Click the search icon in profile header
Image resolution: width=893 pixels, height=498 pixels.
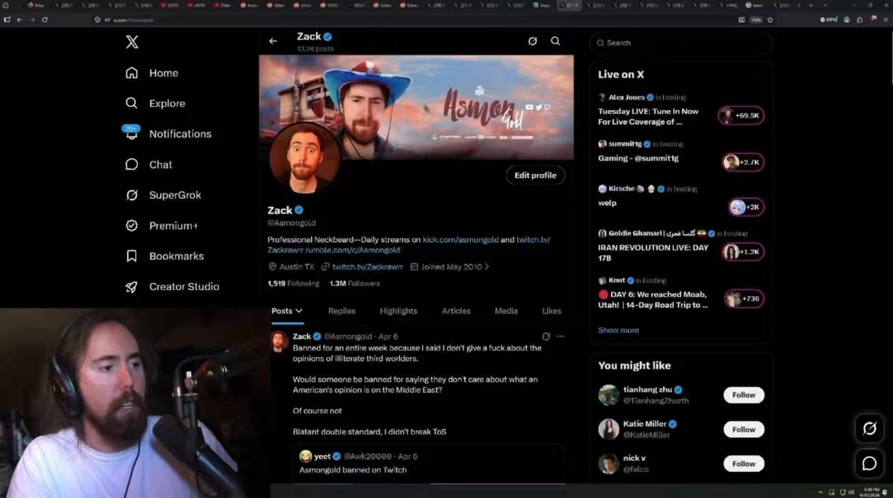coord(555,41)
